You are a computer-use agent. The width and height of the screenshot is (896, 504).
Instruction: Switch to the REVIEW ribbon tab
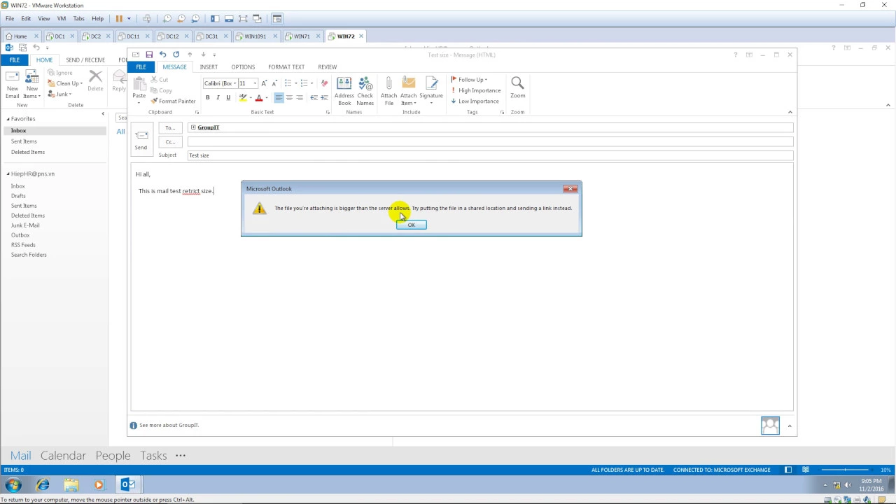(327, 66)
